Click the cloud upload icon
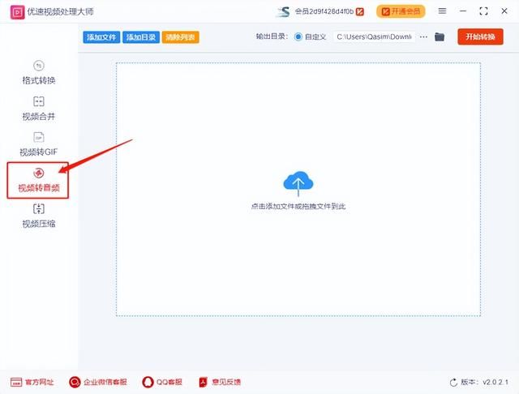Image resolution: width=519 pixels, height=394 pixels. (x=298, y=182)
